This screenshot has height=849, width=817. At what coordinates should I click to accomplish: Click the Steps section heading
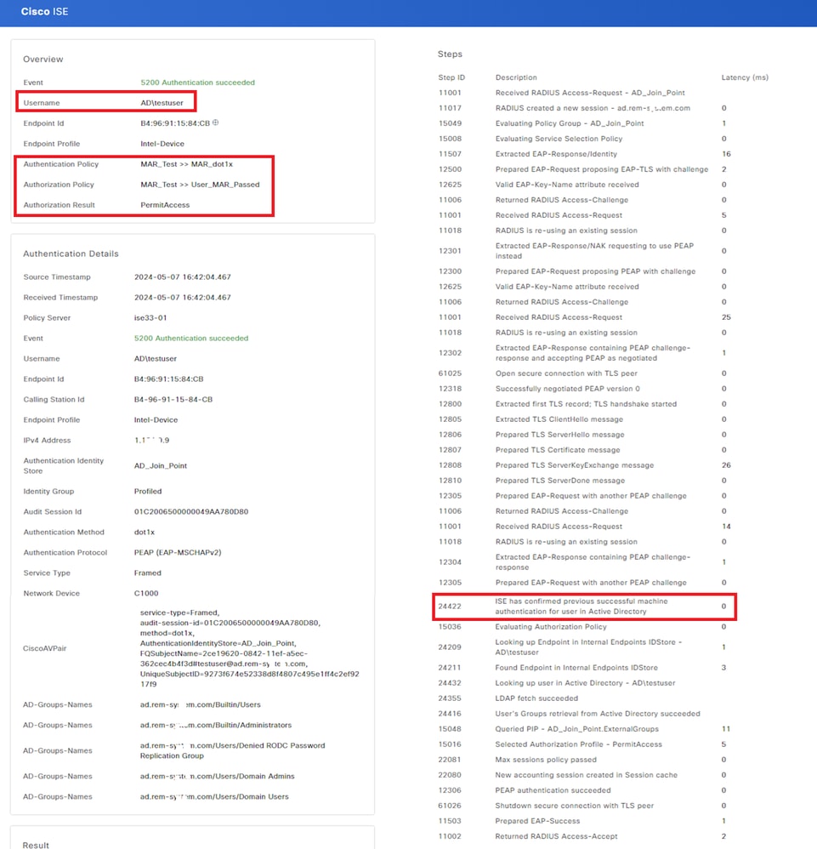tap(450, 54)
